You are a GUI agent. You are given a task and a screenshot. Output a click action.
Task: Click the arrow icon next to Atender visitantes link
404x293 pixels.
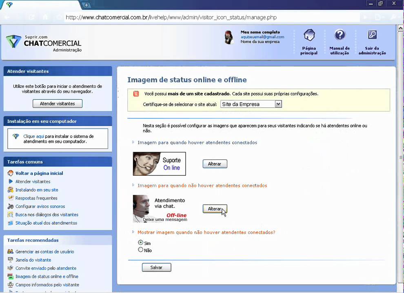[x=11, y=181]
